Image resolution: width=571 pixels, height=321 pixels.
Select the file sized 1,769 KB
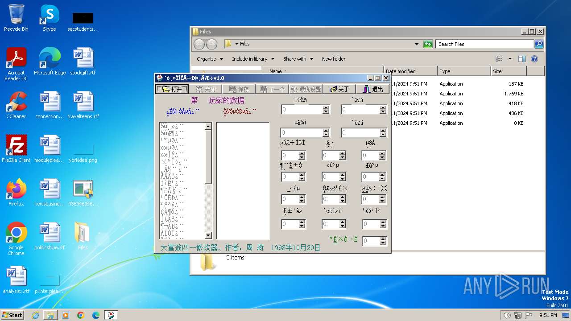click(x=468, y=94)
